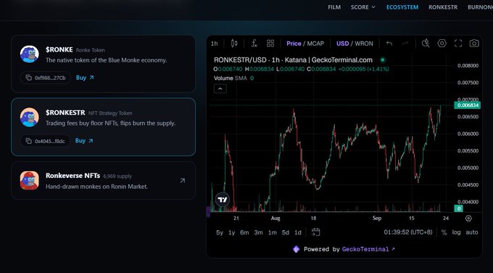Screen dimensions: 493x273
Task: Enter fullscreen chart mode
Action: tap(458, 43)
